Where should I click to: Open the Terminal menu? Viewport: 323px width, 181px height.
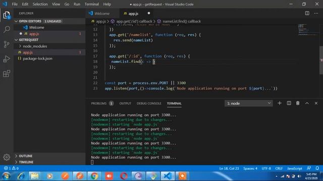pyautogui.click(x=92, y=4)
